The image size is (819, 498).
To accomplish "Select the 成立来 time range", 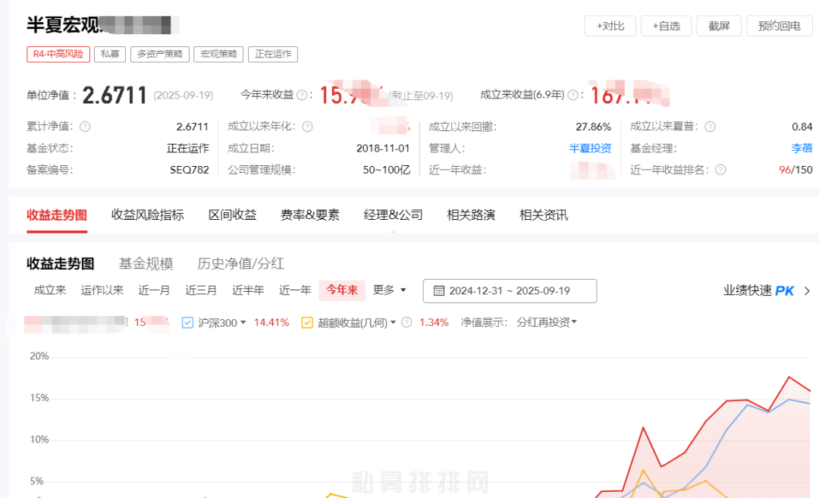I will click(50, 290).
